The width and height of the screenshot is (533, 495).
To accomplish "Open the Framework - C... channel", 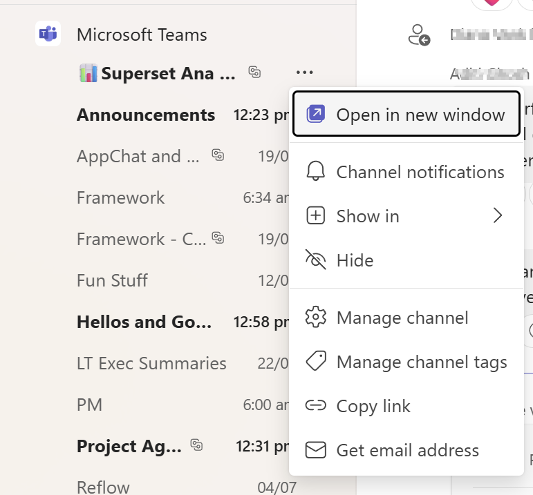I will click(142, 239).
